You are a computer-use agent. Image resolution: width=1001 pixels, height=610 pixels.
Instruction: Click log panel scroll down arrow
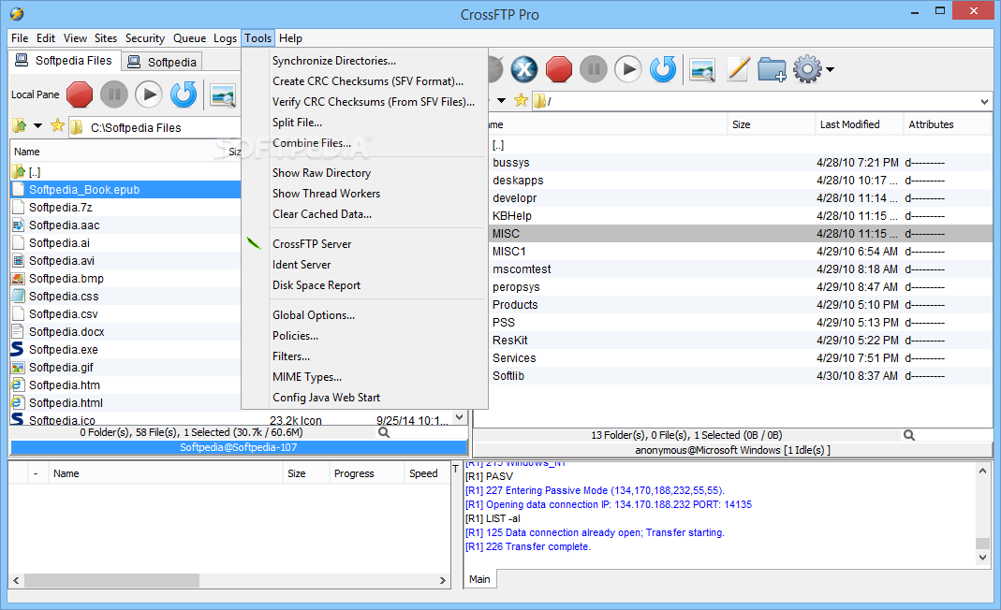point(983,558)
